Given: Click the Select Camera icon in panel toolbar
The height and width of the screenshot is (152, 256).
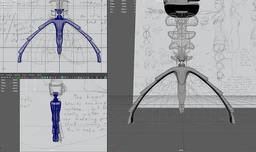Looking at the screenshot, I should (2, 77).
